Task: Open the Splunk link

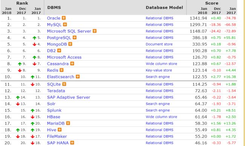Action: (x=54, y=111)
